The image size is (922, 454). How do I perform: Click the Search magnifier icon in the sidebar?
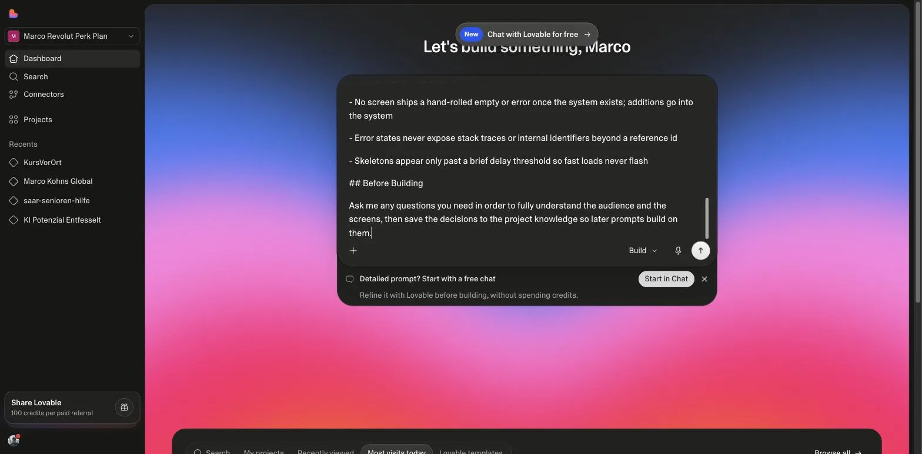coord(14,76)
